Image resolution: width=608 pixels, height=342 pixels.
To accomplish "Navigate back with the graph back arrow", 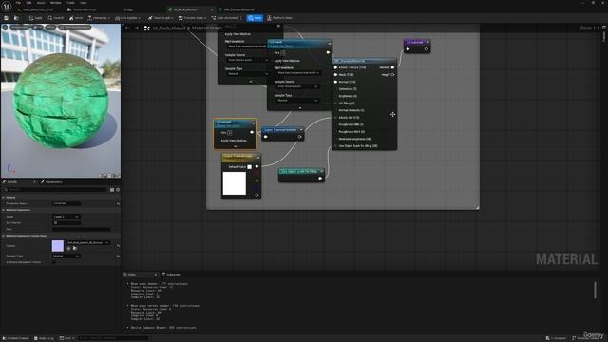I will (127, 28).
